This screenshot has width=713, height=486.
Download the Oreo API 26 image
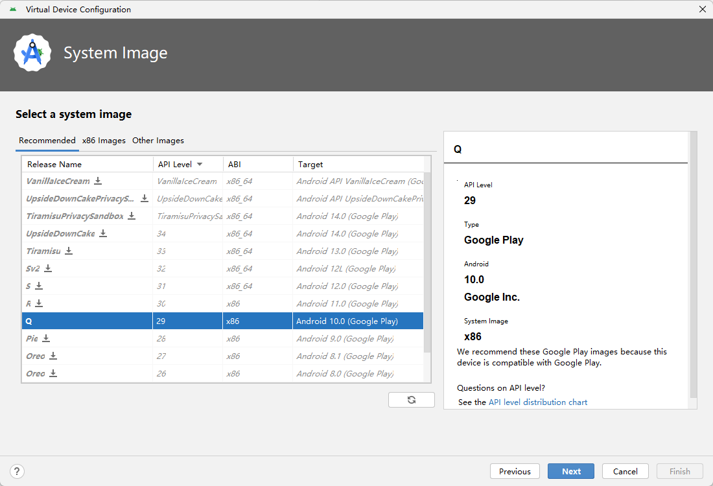pyautogui.click(x=53, y=373)
